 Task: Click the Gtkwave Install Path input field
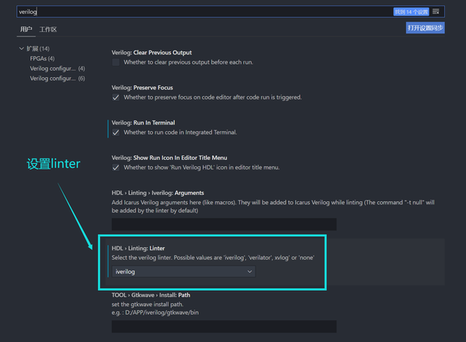[224, 326]
